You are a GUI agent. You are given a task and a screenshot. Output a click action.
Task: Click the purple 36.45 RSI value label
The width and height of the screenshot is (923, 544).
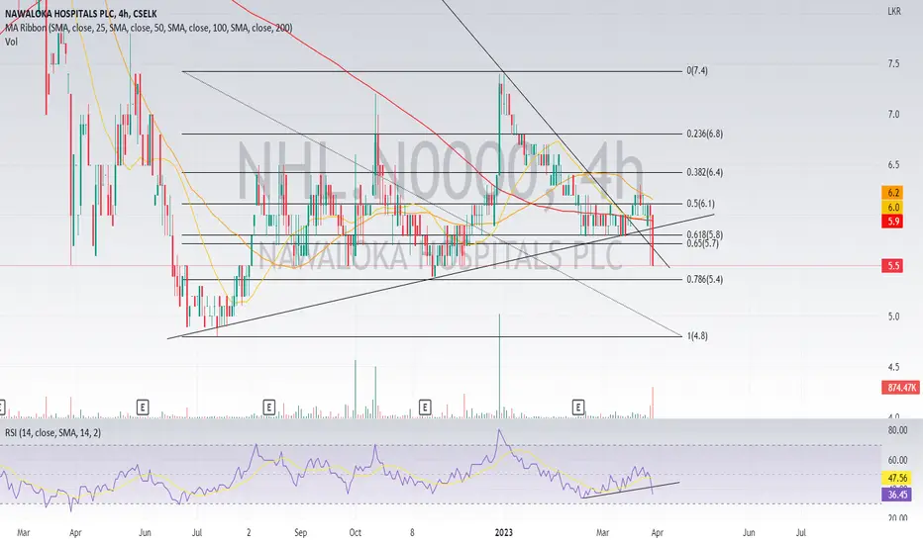pyautogui.click(x=897, y=495)
